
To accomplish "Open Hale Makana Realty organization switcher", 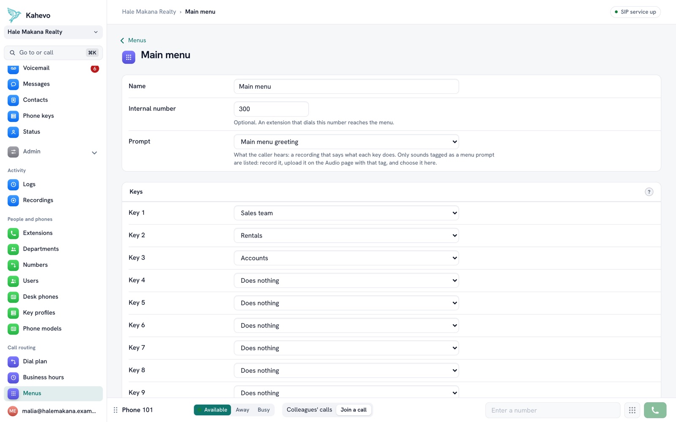I will click(53, 32).
